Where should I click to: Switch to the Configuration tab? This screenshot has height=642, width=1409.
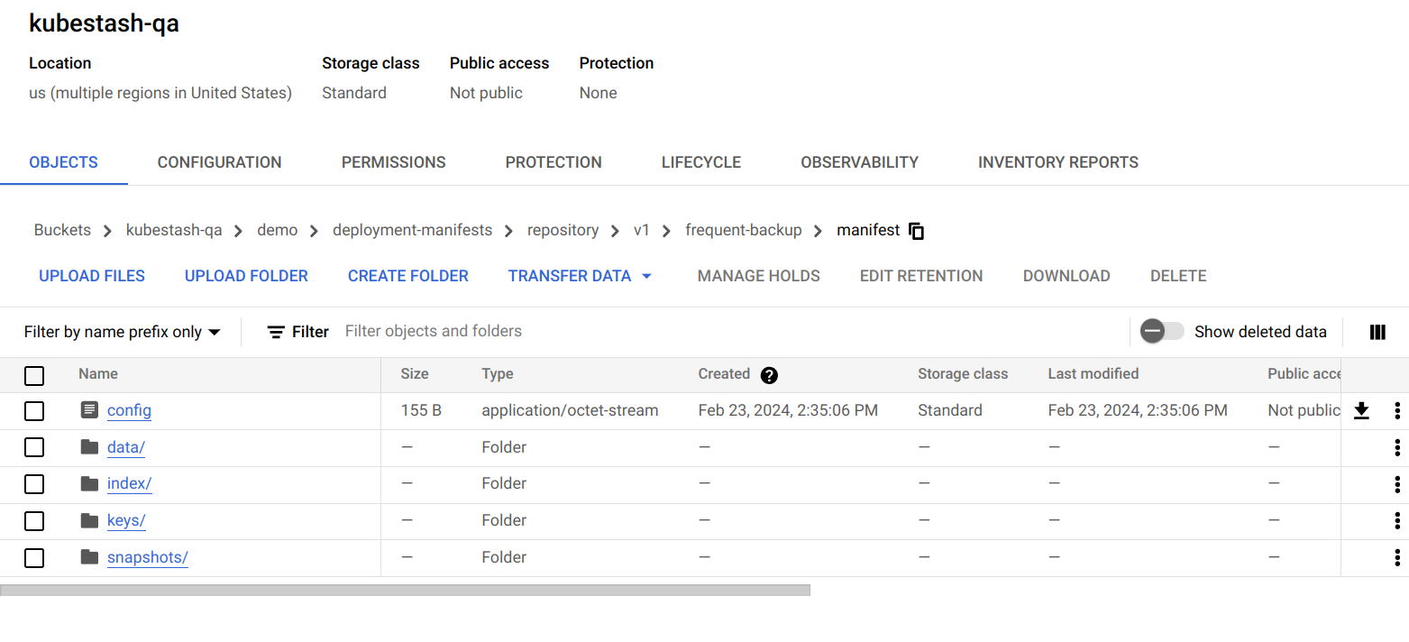219,162
